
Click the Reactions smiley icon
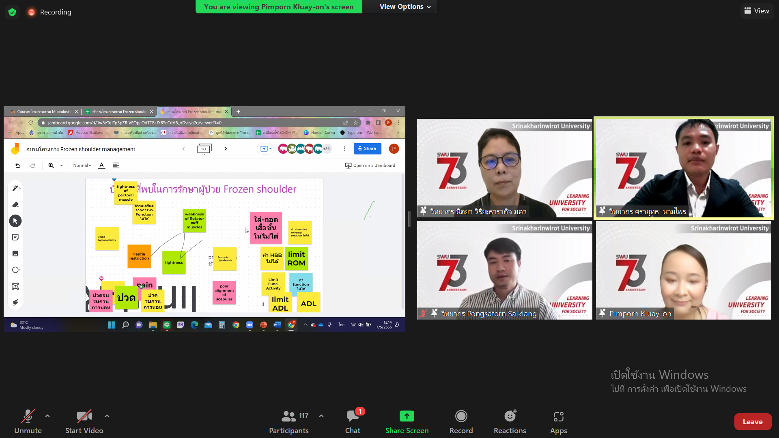[510, 417]
